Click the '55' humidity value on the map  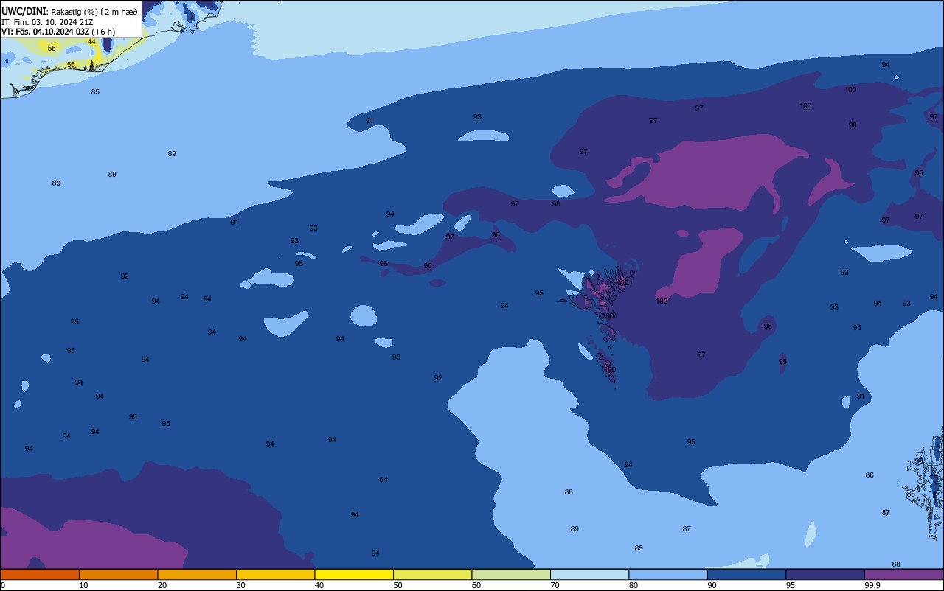click(x=52, y=48)
